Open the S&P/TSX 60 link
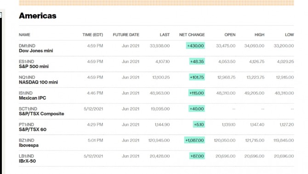This screenshot has width=308, height=174. point(33,129)
